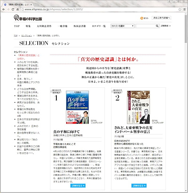Click the magnifier search icon

(x=157, y=26)
